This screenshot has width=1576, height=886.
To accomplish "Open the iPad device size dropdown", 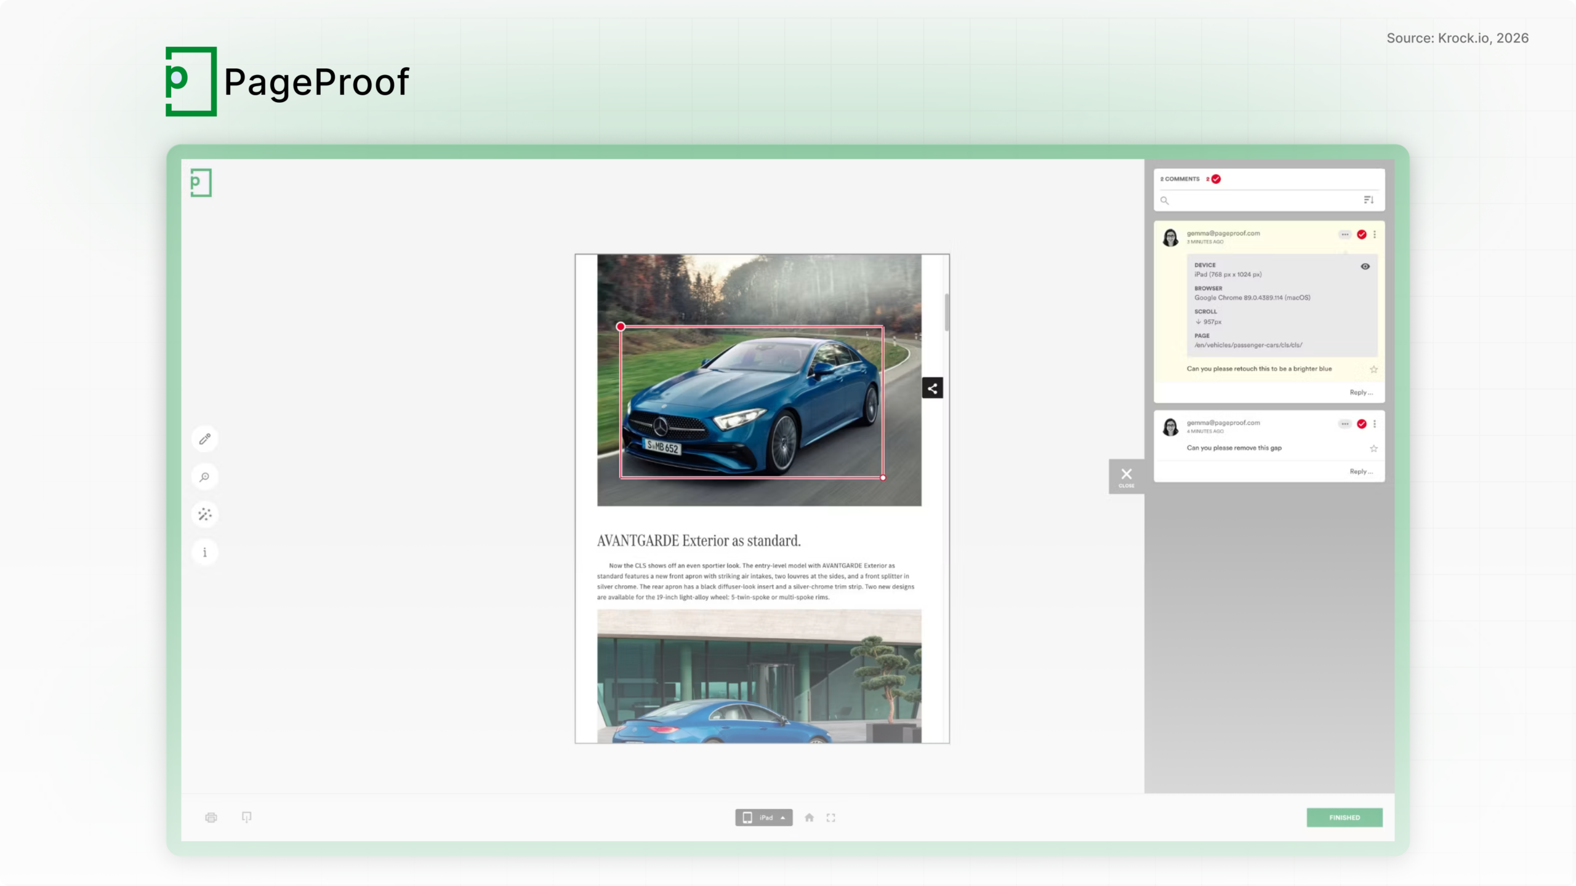I will (764, 818).
